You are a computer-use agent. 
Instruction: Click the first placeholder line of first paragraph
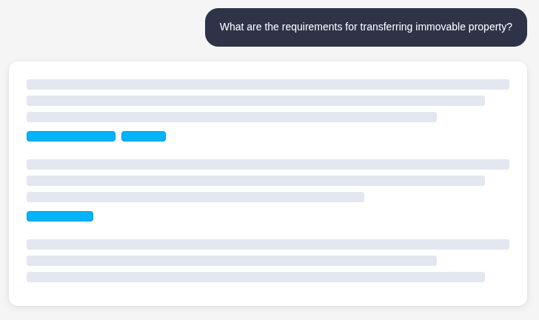(x=268, y=84)
